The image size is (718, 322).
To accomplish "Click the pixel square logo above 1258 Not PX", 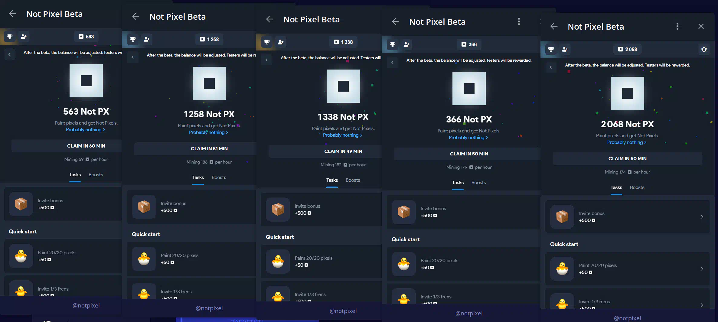I will coord(209,83).
